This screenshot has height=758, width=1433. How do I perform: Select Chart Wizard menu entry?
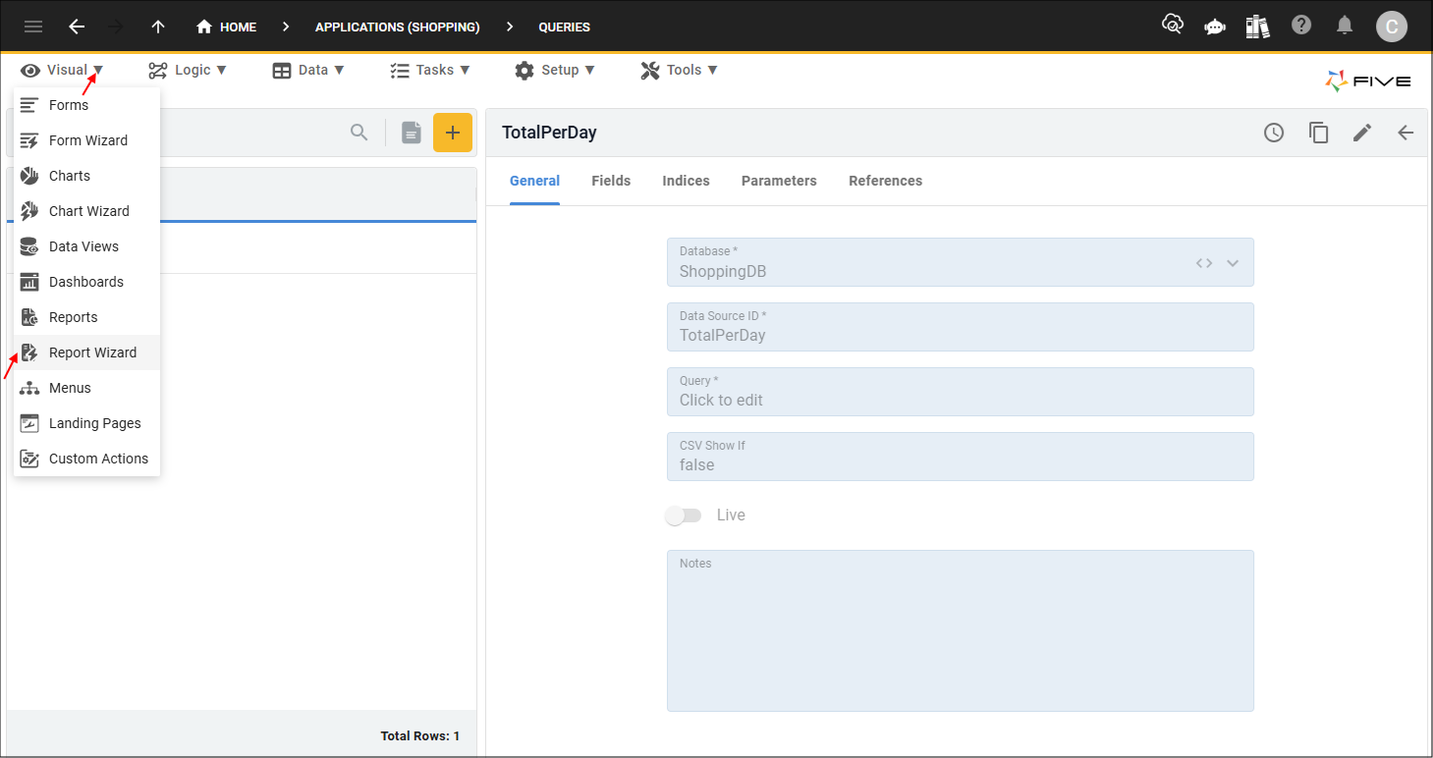86,211
